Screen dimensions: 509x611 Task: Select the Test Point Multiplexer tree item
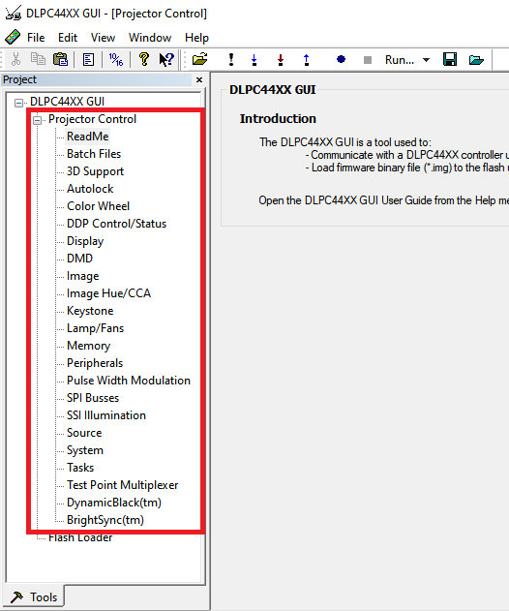[x=122, y=485]
